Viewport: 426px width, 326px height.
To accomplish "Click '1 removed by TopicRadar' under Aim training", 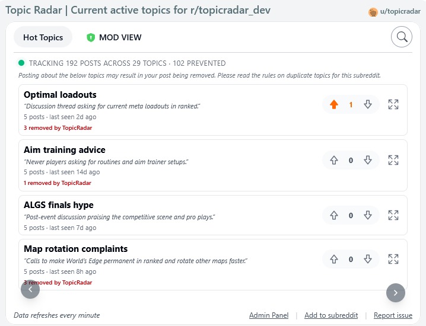I will (58, 183).
